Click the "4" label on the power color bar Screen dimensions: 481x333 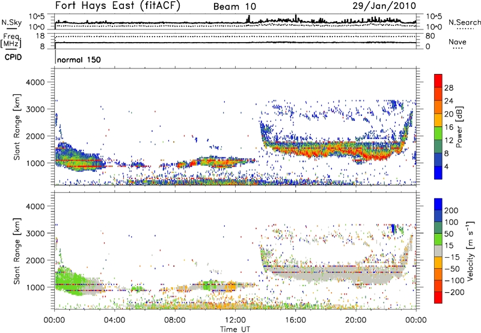point(446,166)
